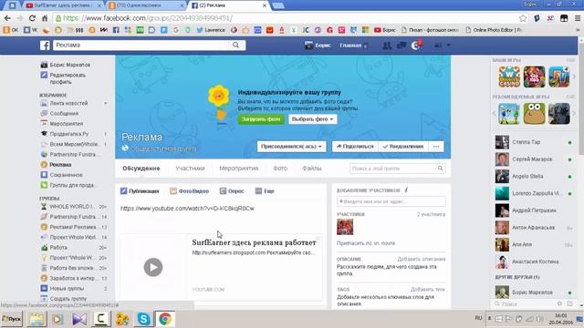The image size is (584, 328).
Task: Open group more options ellipsis button
Action: (x=436, y=147)
